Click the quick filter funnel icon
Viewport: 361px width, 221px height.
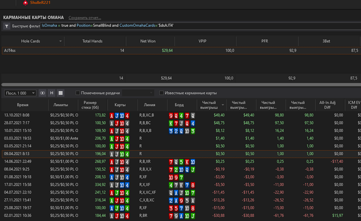point(6,25)
